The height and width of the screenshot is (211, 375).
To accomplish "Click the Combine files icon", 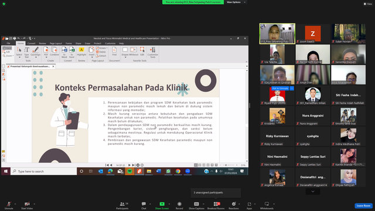I will [54, 52].
